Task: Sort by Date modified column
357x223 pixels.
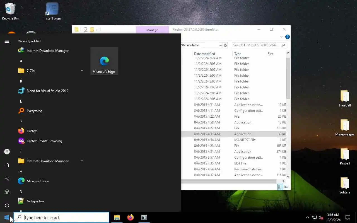Action: [213, 54]
